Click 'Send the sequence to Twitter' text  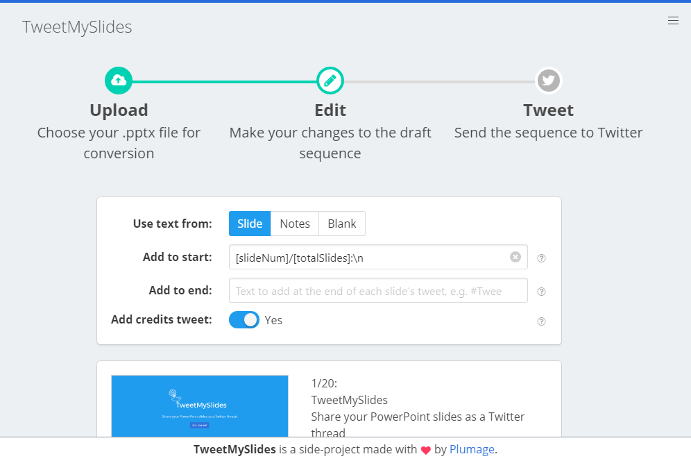[548, 133]
